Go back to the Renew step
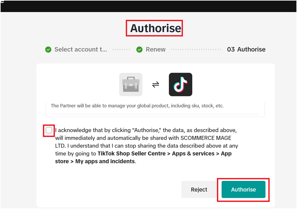 (155, 50)
